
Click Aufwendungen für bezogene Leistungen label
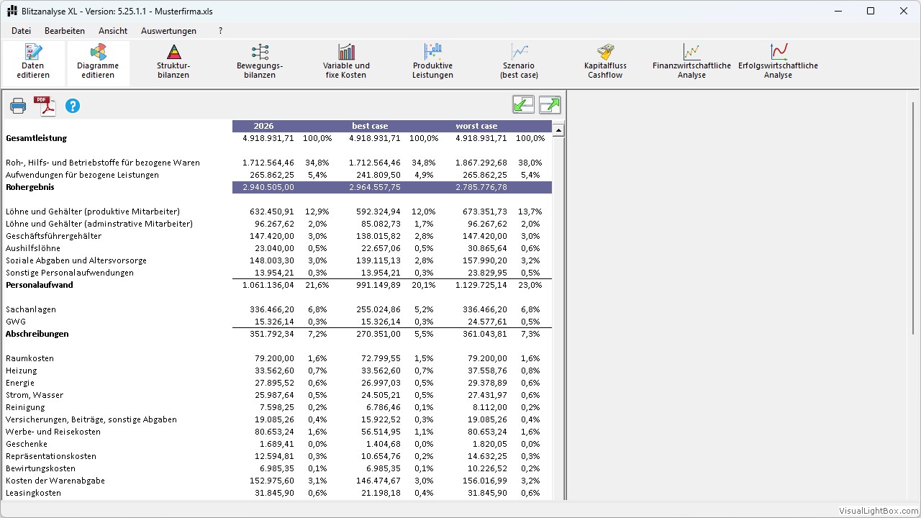82,175
